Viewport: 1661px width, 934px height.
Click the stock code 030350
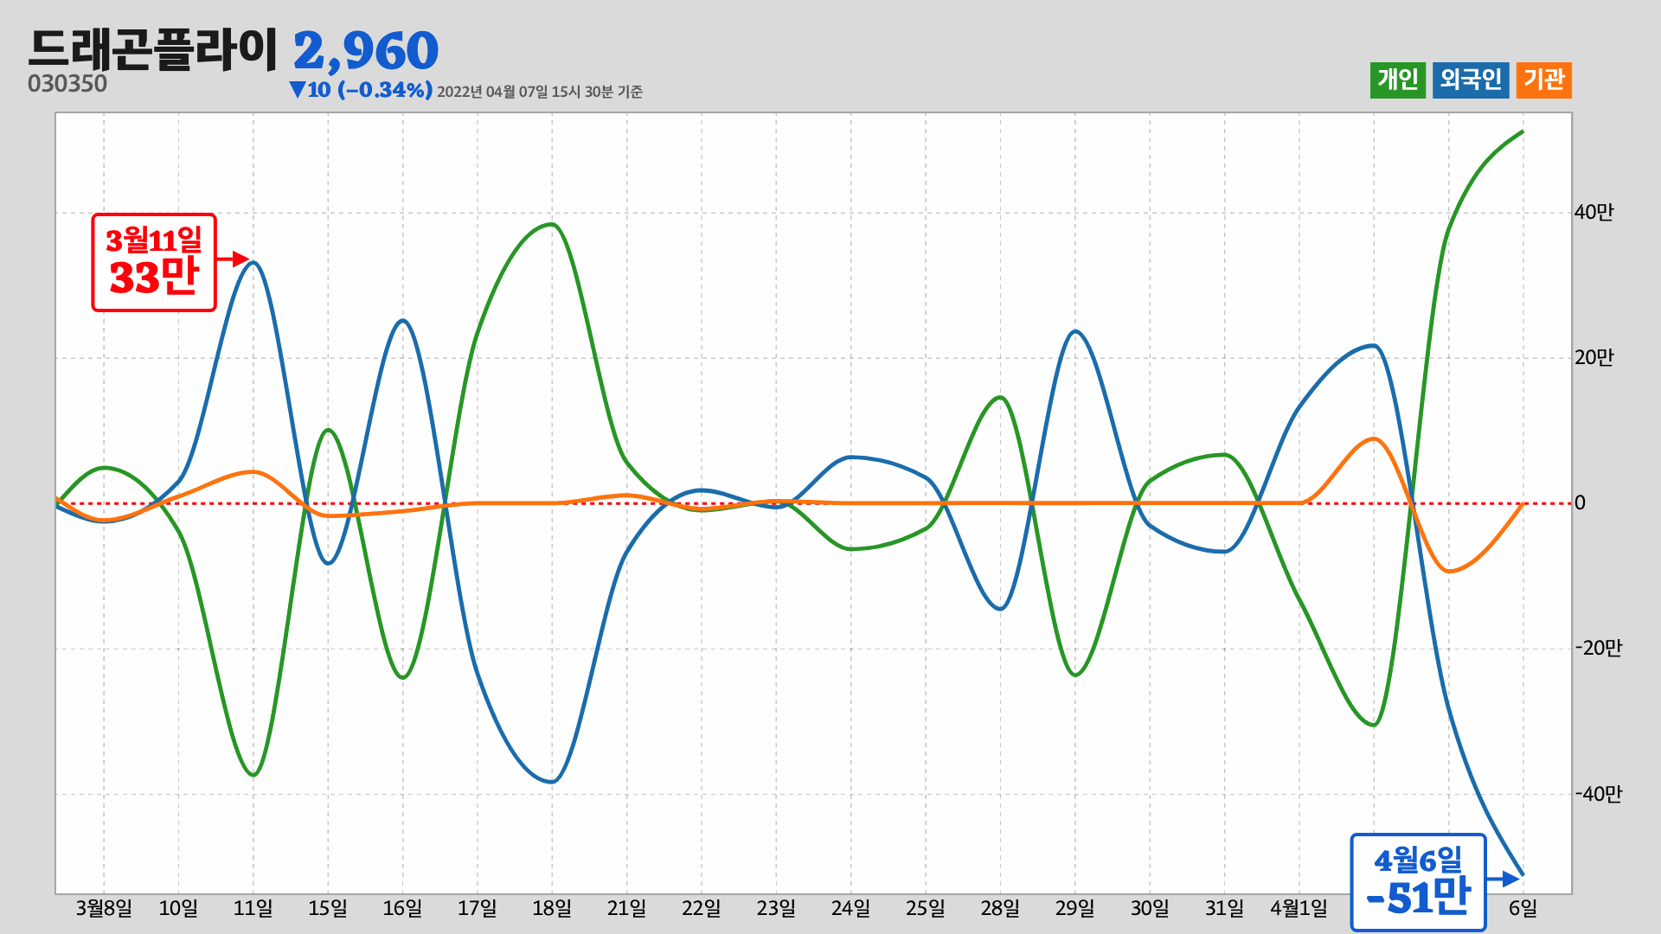pos(67,84)
